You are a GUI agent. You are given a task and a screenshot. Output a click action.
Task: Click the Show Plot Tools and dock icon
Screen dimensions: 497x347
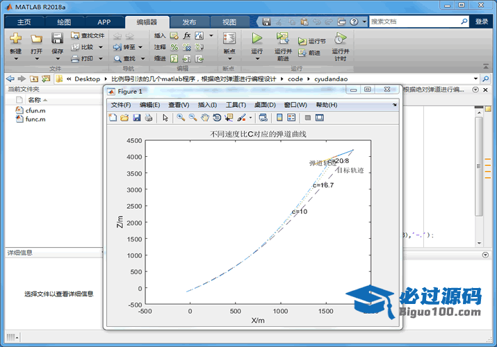[x=320, y=118]
